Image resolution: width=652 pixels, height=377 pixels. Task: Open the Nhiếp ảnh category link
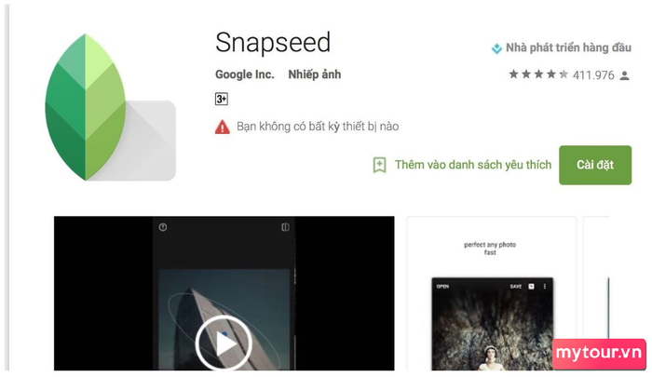(315, 74)
